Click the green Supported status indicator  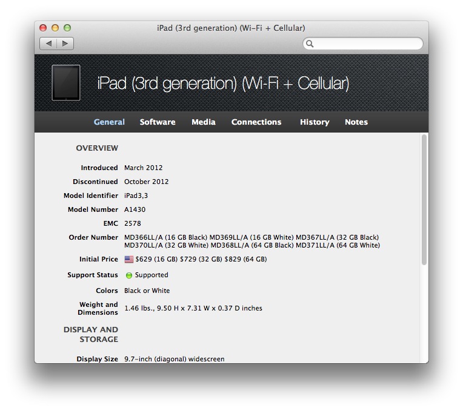128,275
